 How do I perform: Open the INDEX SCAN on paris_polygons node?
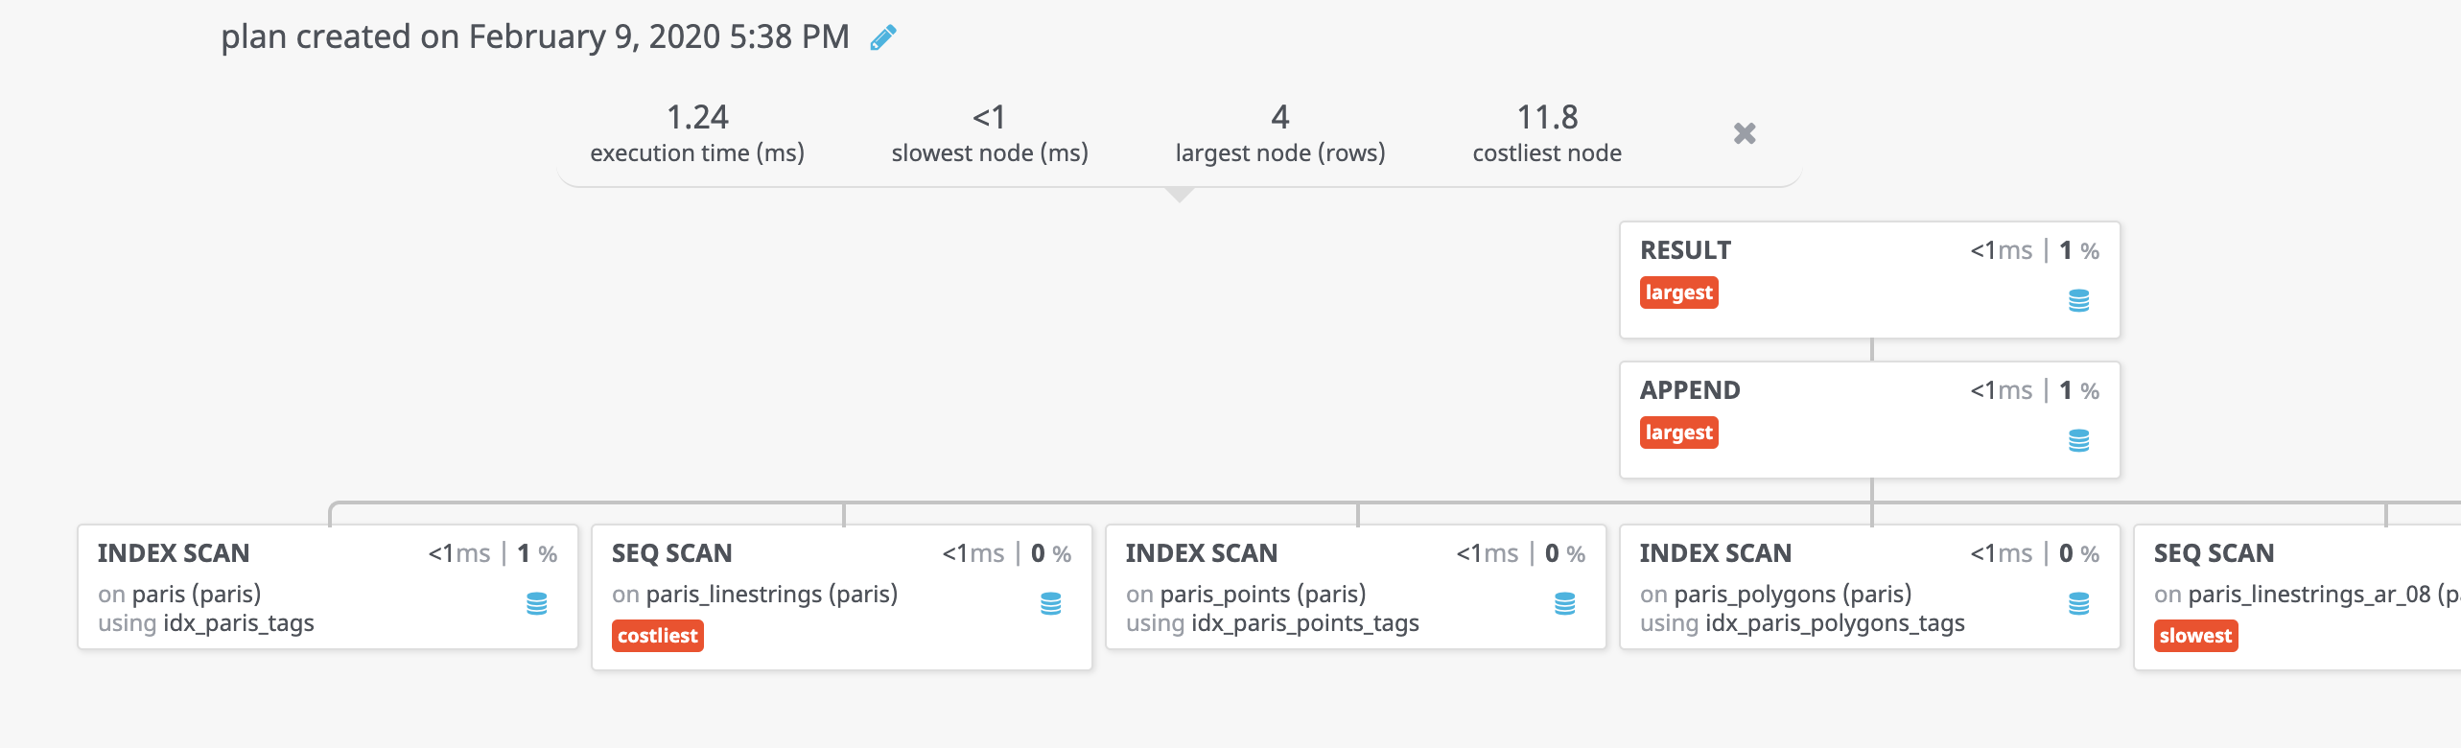1715,553
